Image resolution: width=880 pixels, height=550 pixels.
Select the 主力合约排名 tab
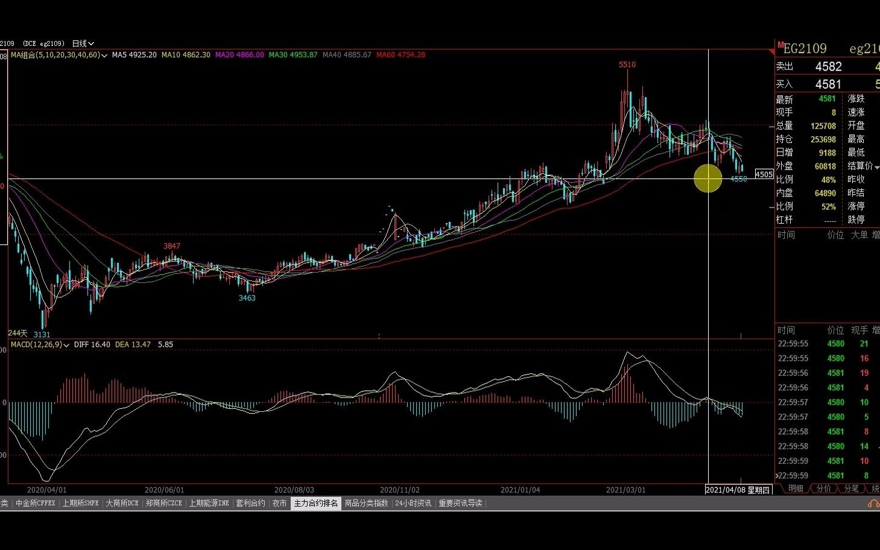point(316,503)
